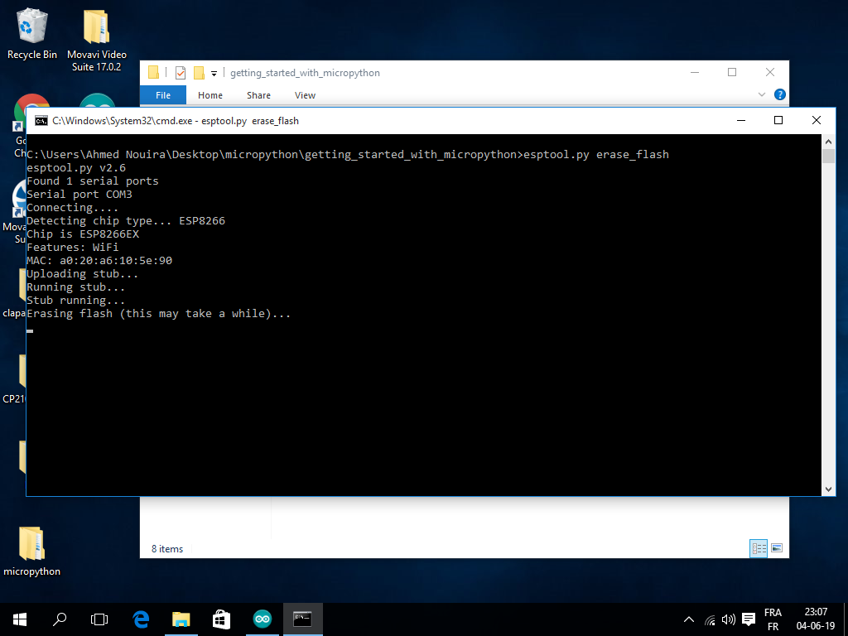Open the Share ribbon tab
Image resolution: width=848 pixels, height=636 pixels.
[258, 95]
